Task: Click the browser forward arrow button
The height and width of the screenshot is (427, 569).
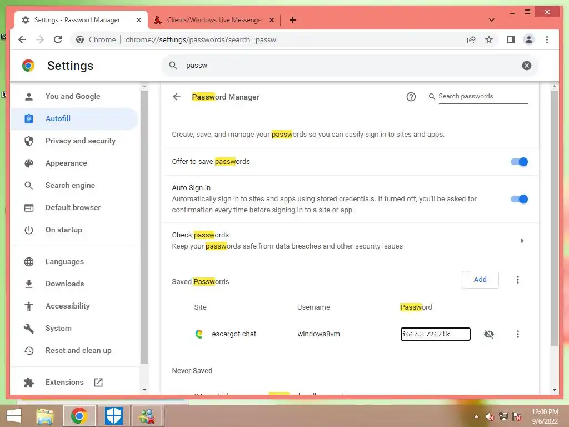Action: pos(40,39)
